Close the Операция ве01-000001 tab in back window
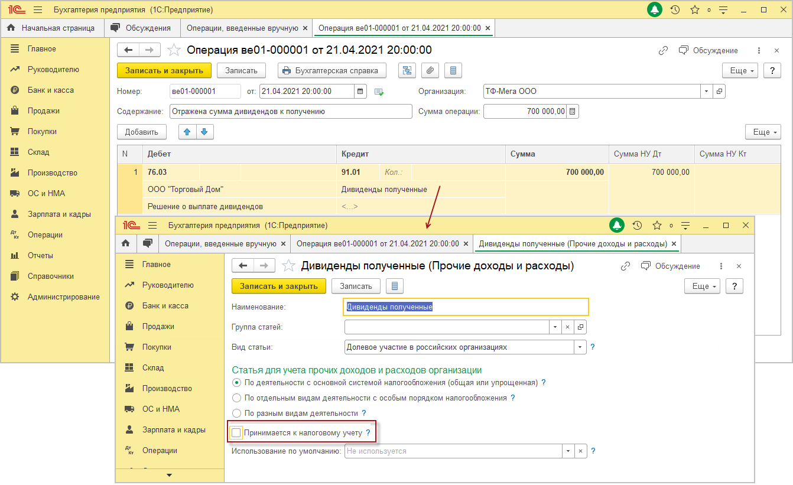 coord(487,28)
